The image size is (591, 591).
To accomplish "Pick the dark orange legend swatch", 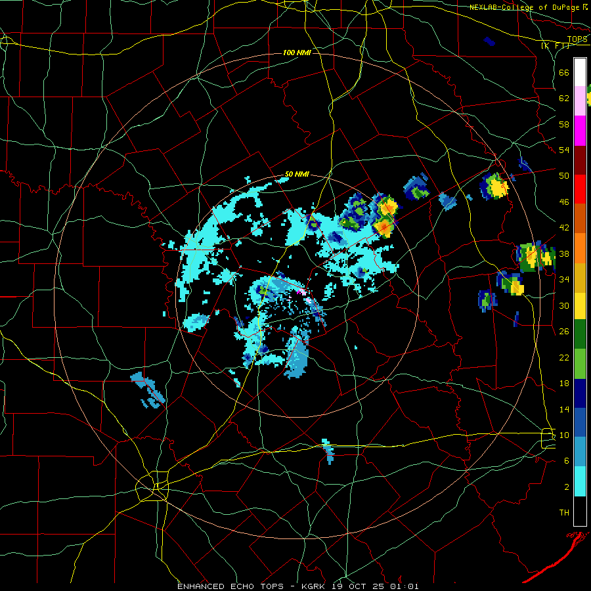I will pos(580,218).
